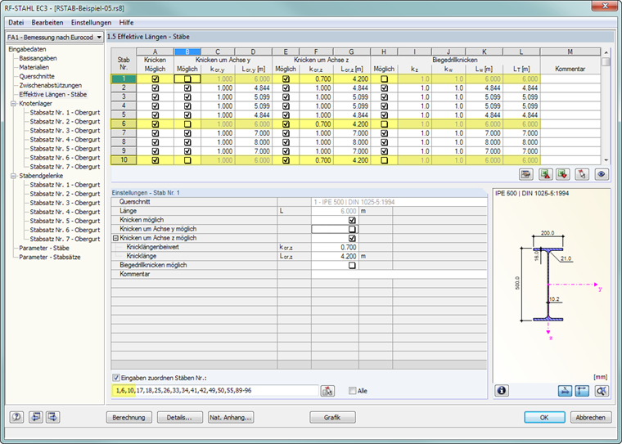622x444 pixels.
Task: Click the Nat. Anhang... button
Action: coord(231,417)
